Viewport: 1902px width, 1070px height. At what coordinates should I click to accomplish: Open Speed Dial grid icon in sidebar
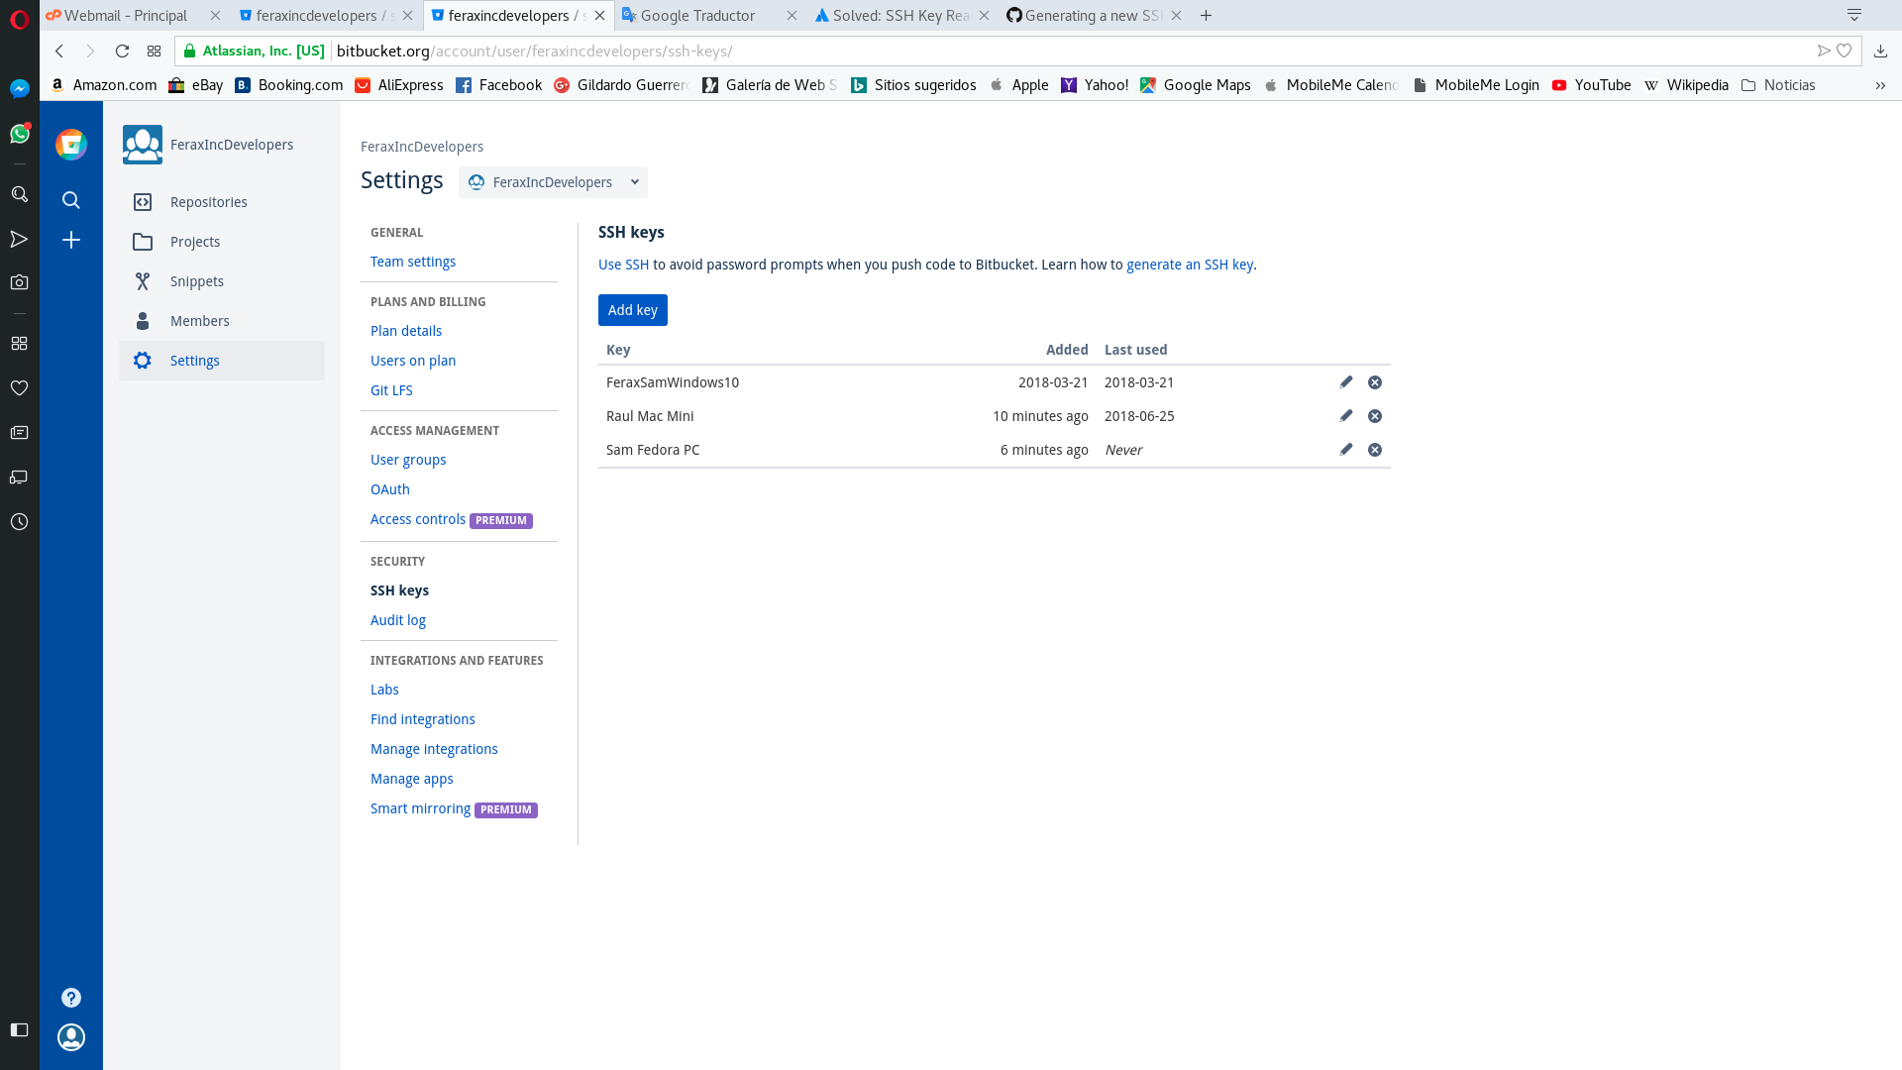click(20, 343)
